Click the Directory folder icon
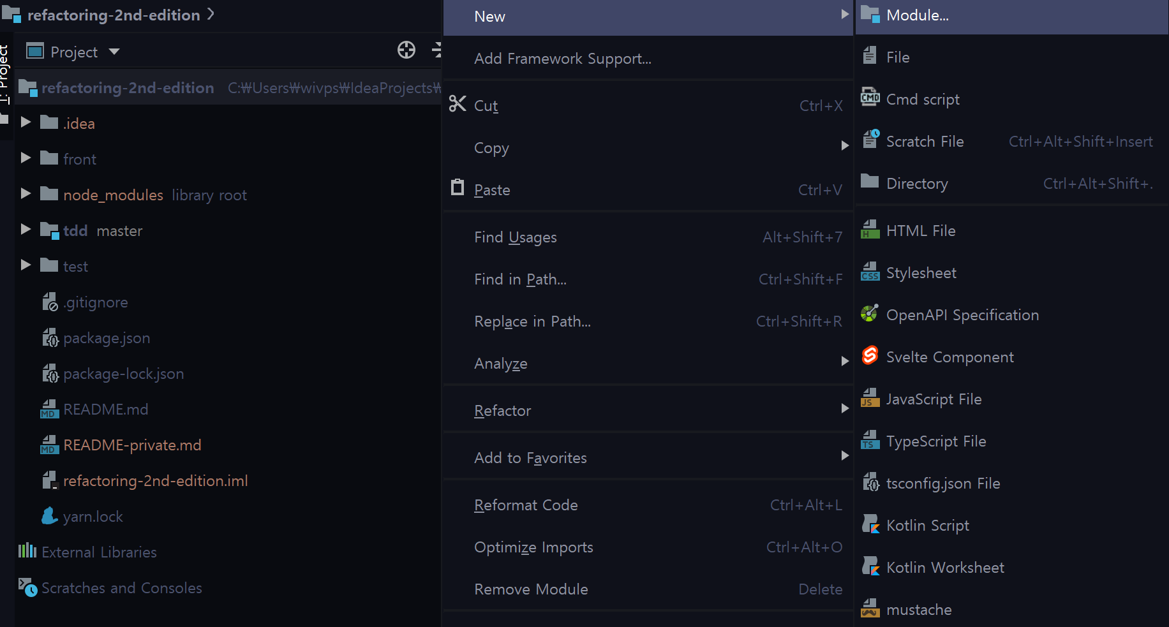 (870, 182)
